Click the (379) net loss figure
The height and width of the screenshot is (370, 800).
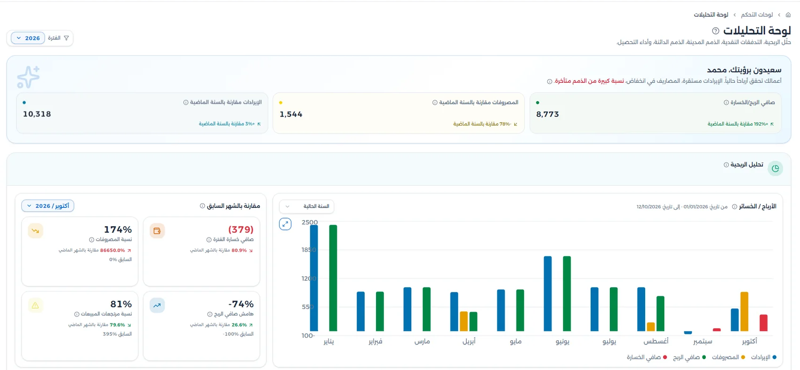click(241, 229)
